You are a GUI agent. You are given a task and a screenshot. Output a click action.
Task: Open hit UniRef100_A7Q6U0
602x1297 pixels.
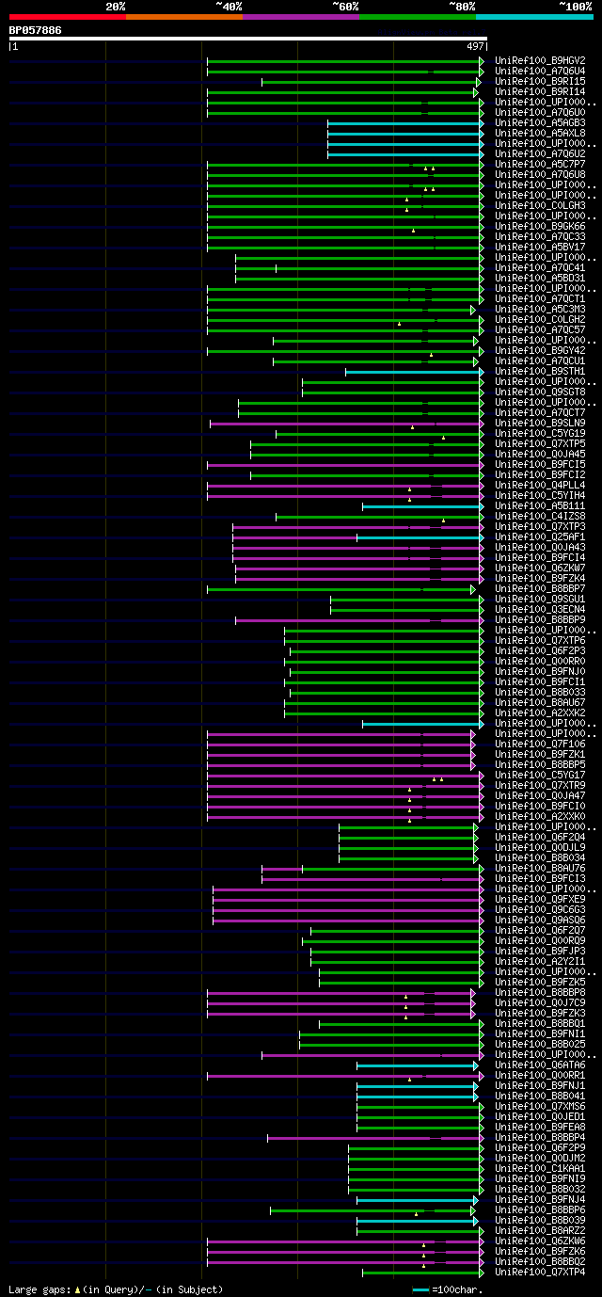coord(540,112)
